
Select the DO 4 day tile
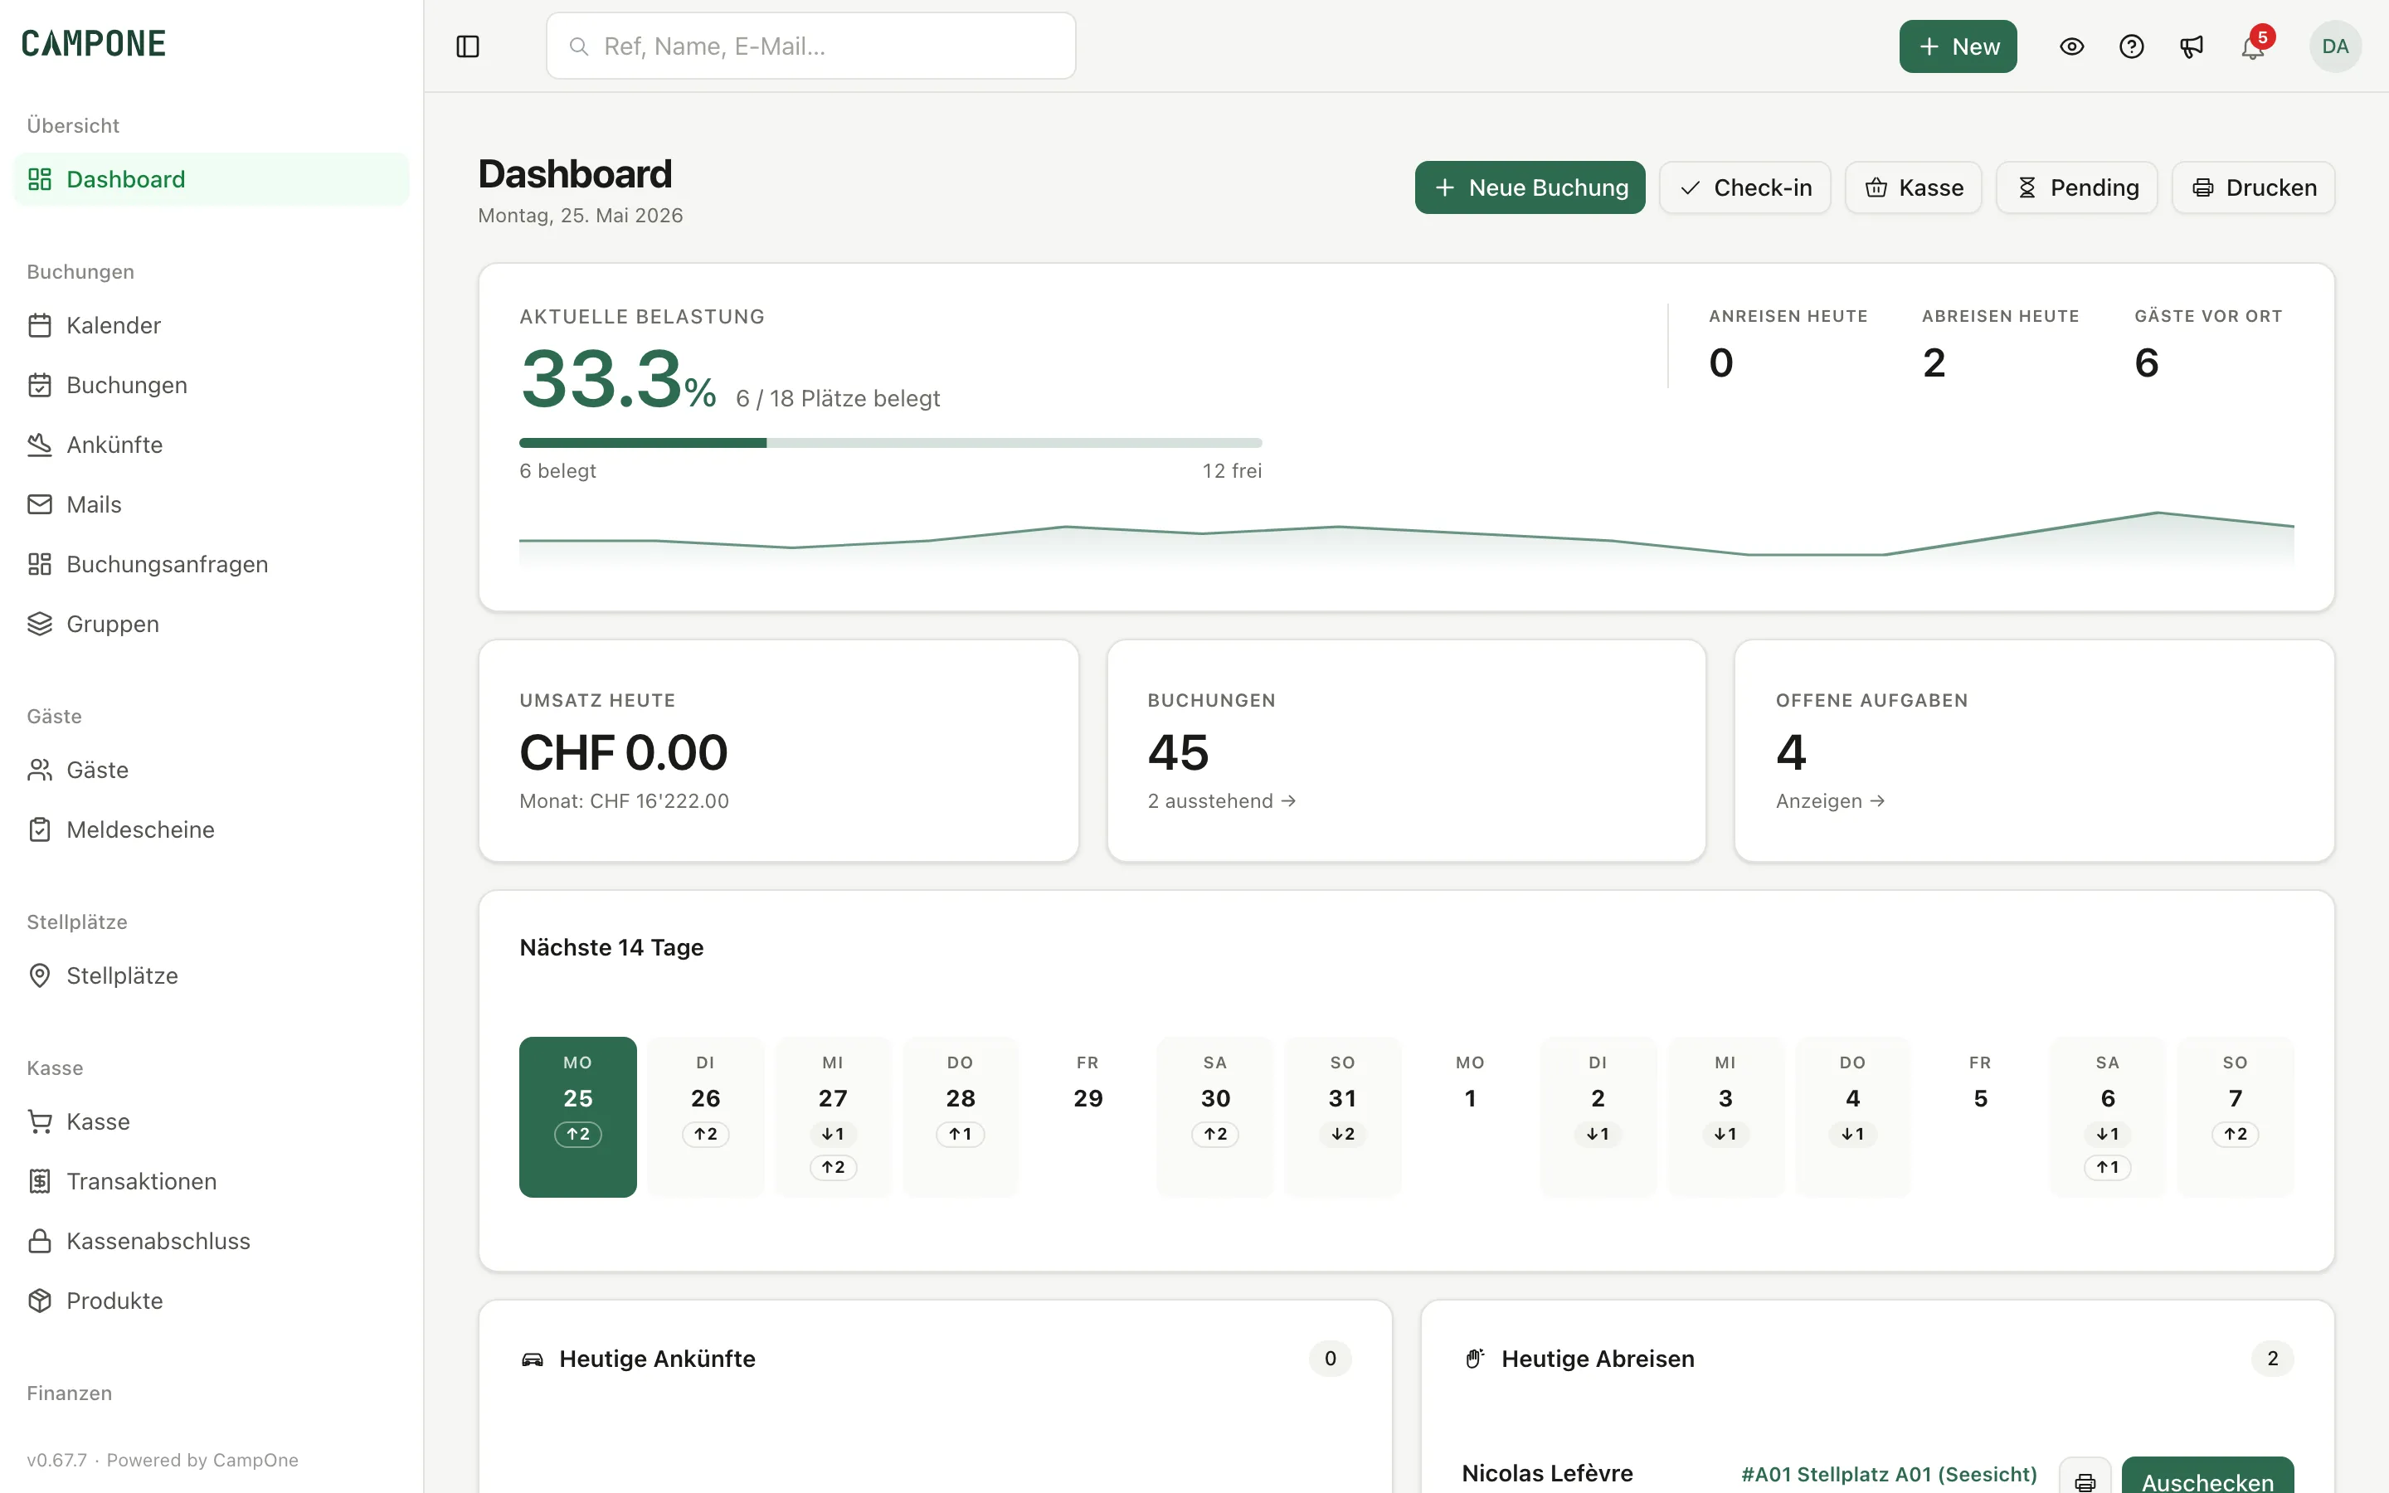[x=1852, y=1116]
